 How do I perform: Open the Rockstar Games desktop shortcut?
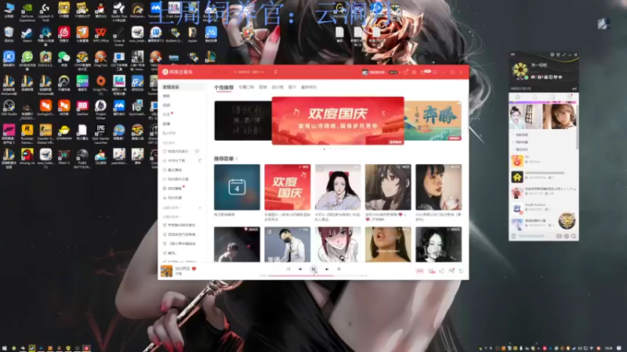[27, 135]
